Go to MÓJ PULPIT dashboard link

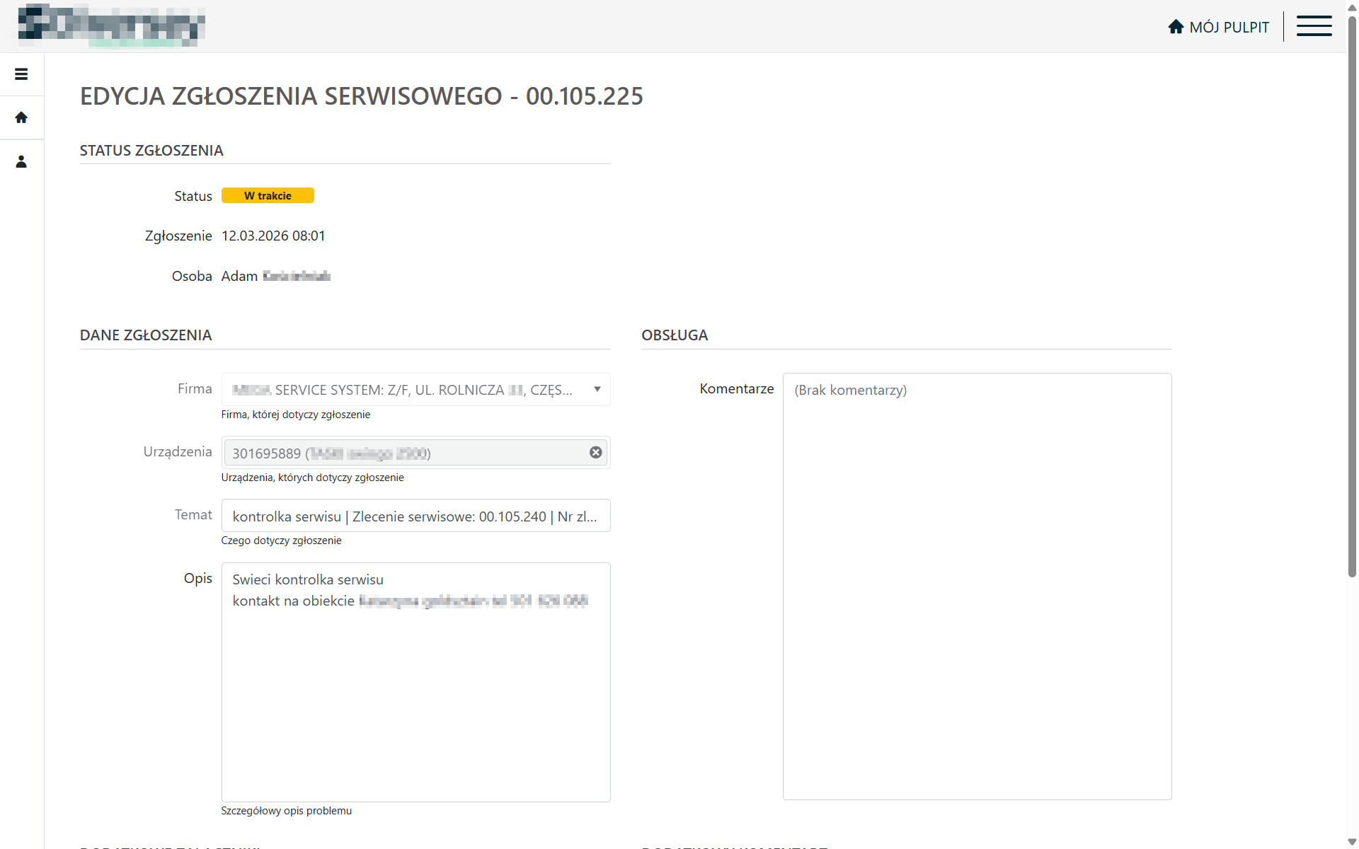pyautogui.click(x=1229, y=27)
